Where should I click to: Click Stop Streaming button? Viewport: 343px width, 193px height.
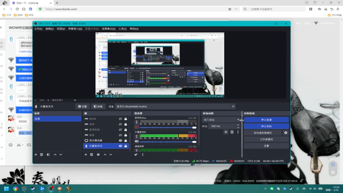[x=266, y=120]
